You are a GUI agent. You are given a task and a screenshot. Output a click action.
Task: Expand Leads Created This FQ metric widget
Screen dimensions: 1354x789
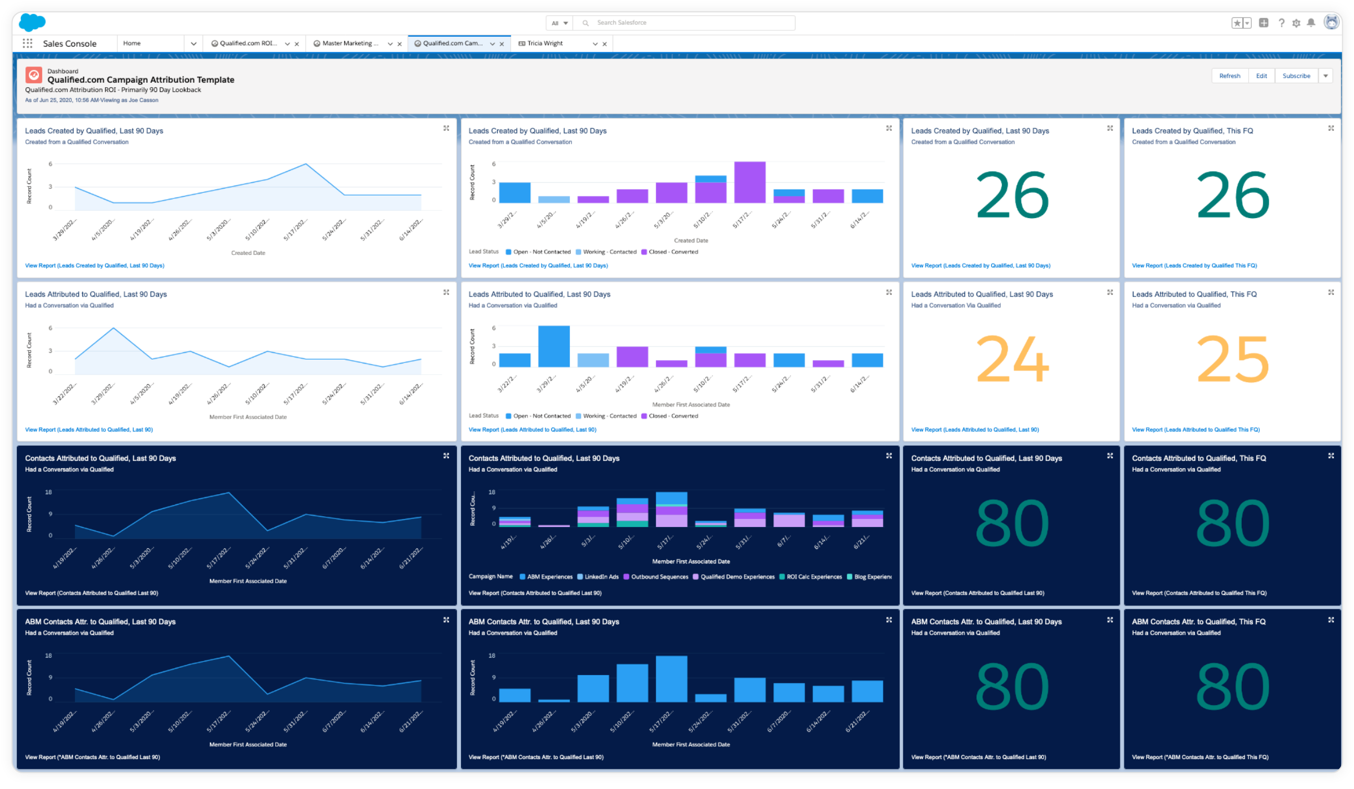[1331, 128]
